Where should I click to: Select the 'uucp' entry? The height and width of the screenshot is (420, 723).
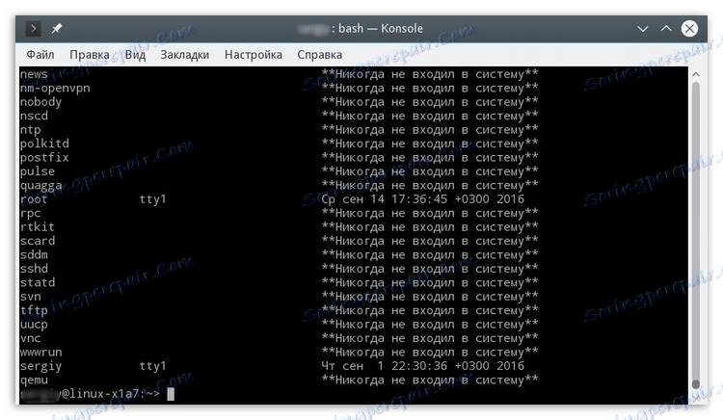pyautogui.click(x=34, y=325)
